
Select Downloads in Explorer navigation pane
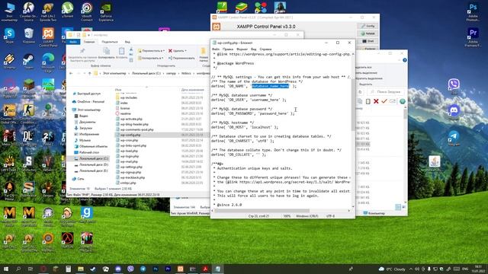click(85, 128)
